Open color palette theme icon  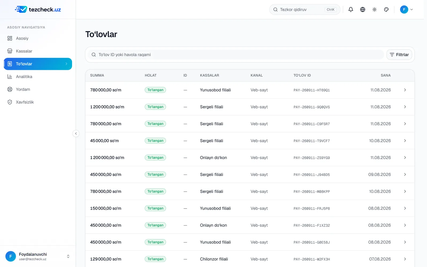[386, 10]
